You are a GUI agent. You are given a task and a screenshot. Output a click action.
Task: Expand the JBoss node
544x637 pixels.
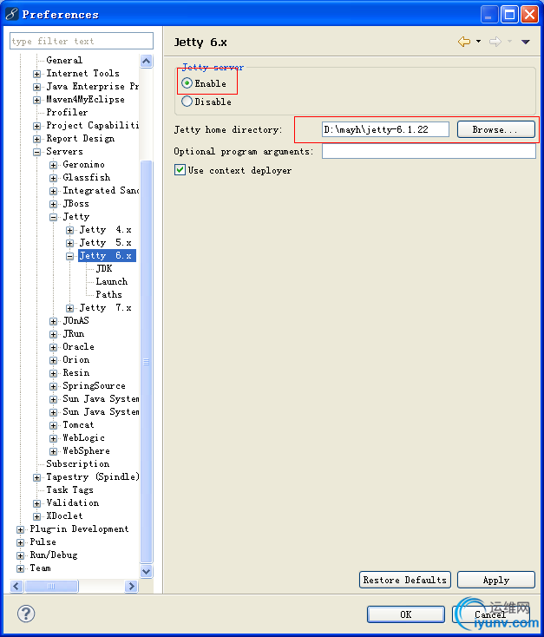53,204
